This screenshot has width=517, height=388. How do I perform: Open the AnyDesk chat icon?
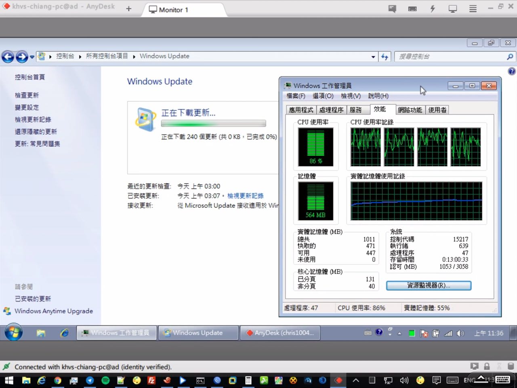point(392,9)
